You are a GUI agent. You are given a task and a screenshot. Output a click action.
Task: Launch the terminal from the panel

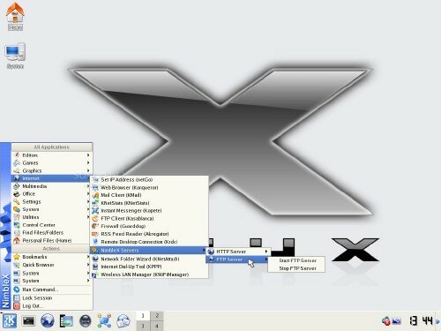point(28,320)
